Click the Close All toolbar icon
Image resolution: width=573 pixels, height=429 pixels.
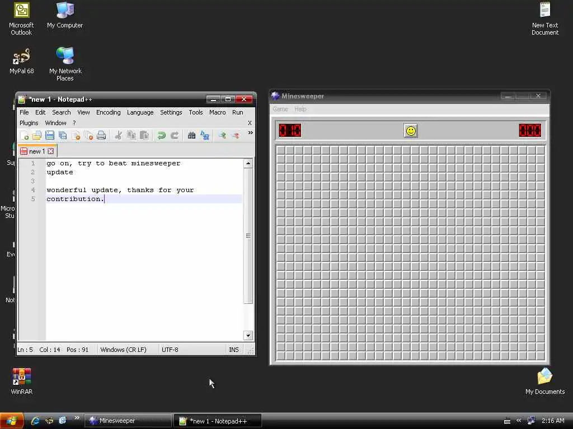click(x=88, y=136)
